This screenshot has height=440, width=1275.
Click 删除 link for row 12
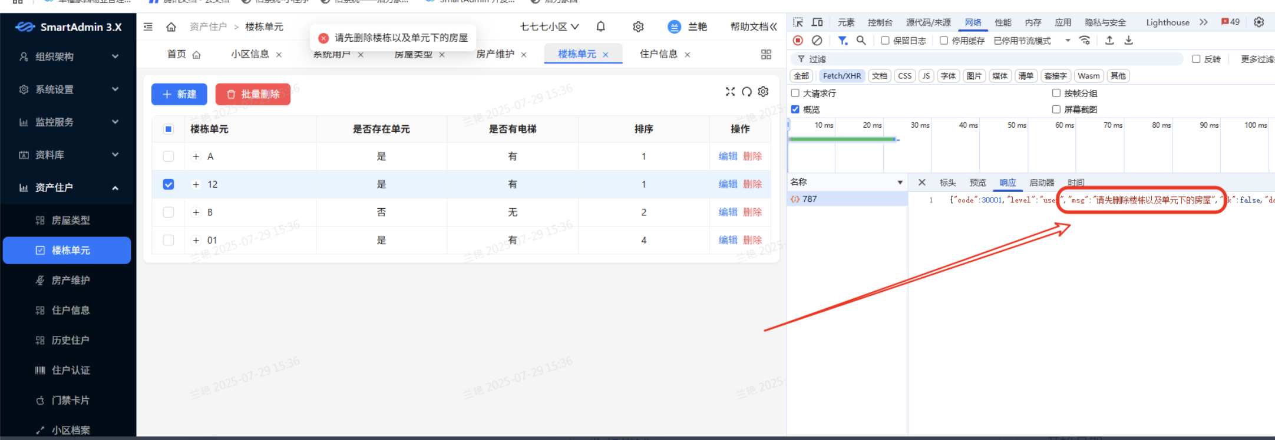[x=752, y=184]
